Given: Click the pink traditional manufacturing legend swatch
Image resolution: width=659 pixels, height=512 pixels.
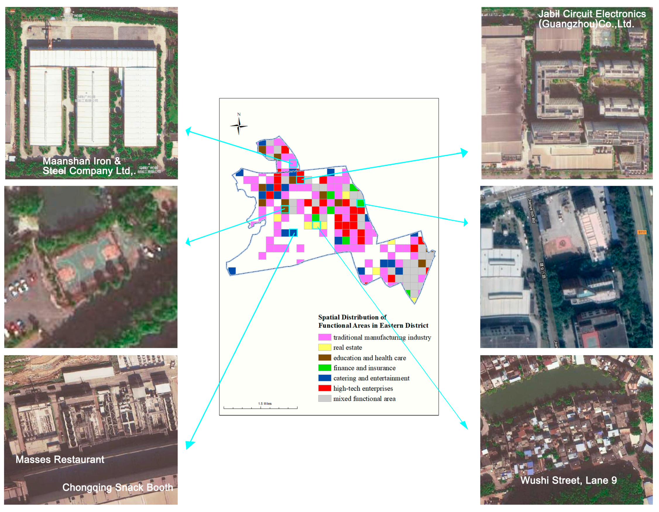Looking at the screenshot, I should [325, 337].
